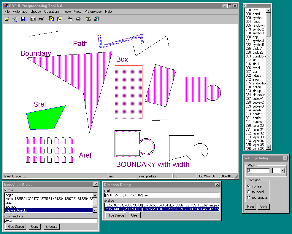The height and width of the screenshot is (234, 292).
Task: Select the rectangular pathtype option
Action: [x=249, y=198]
